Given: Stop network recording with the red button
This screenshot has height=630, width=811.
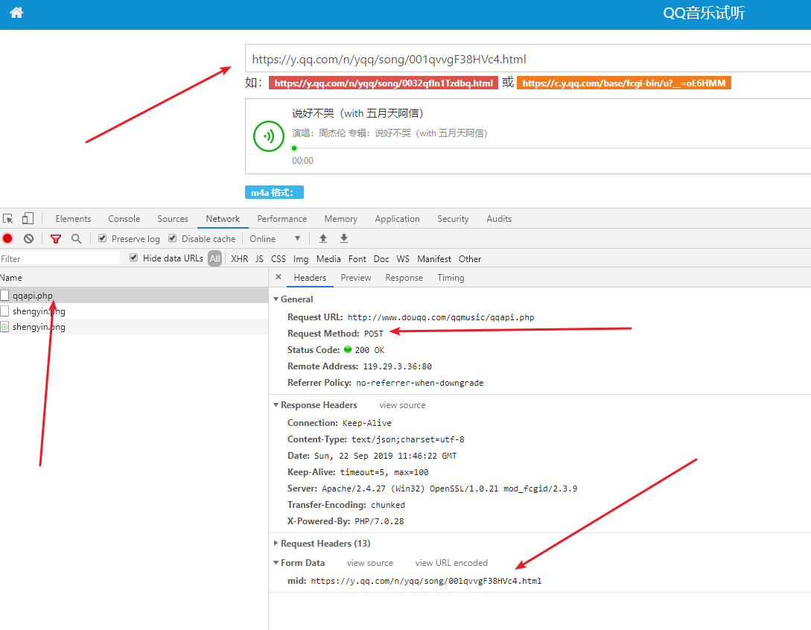Looking at the screenshot, I should click(x=7, y=238).
